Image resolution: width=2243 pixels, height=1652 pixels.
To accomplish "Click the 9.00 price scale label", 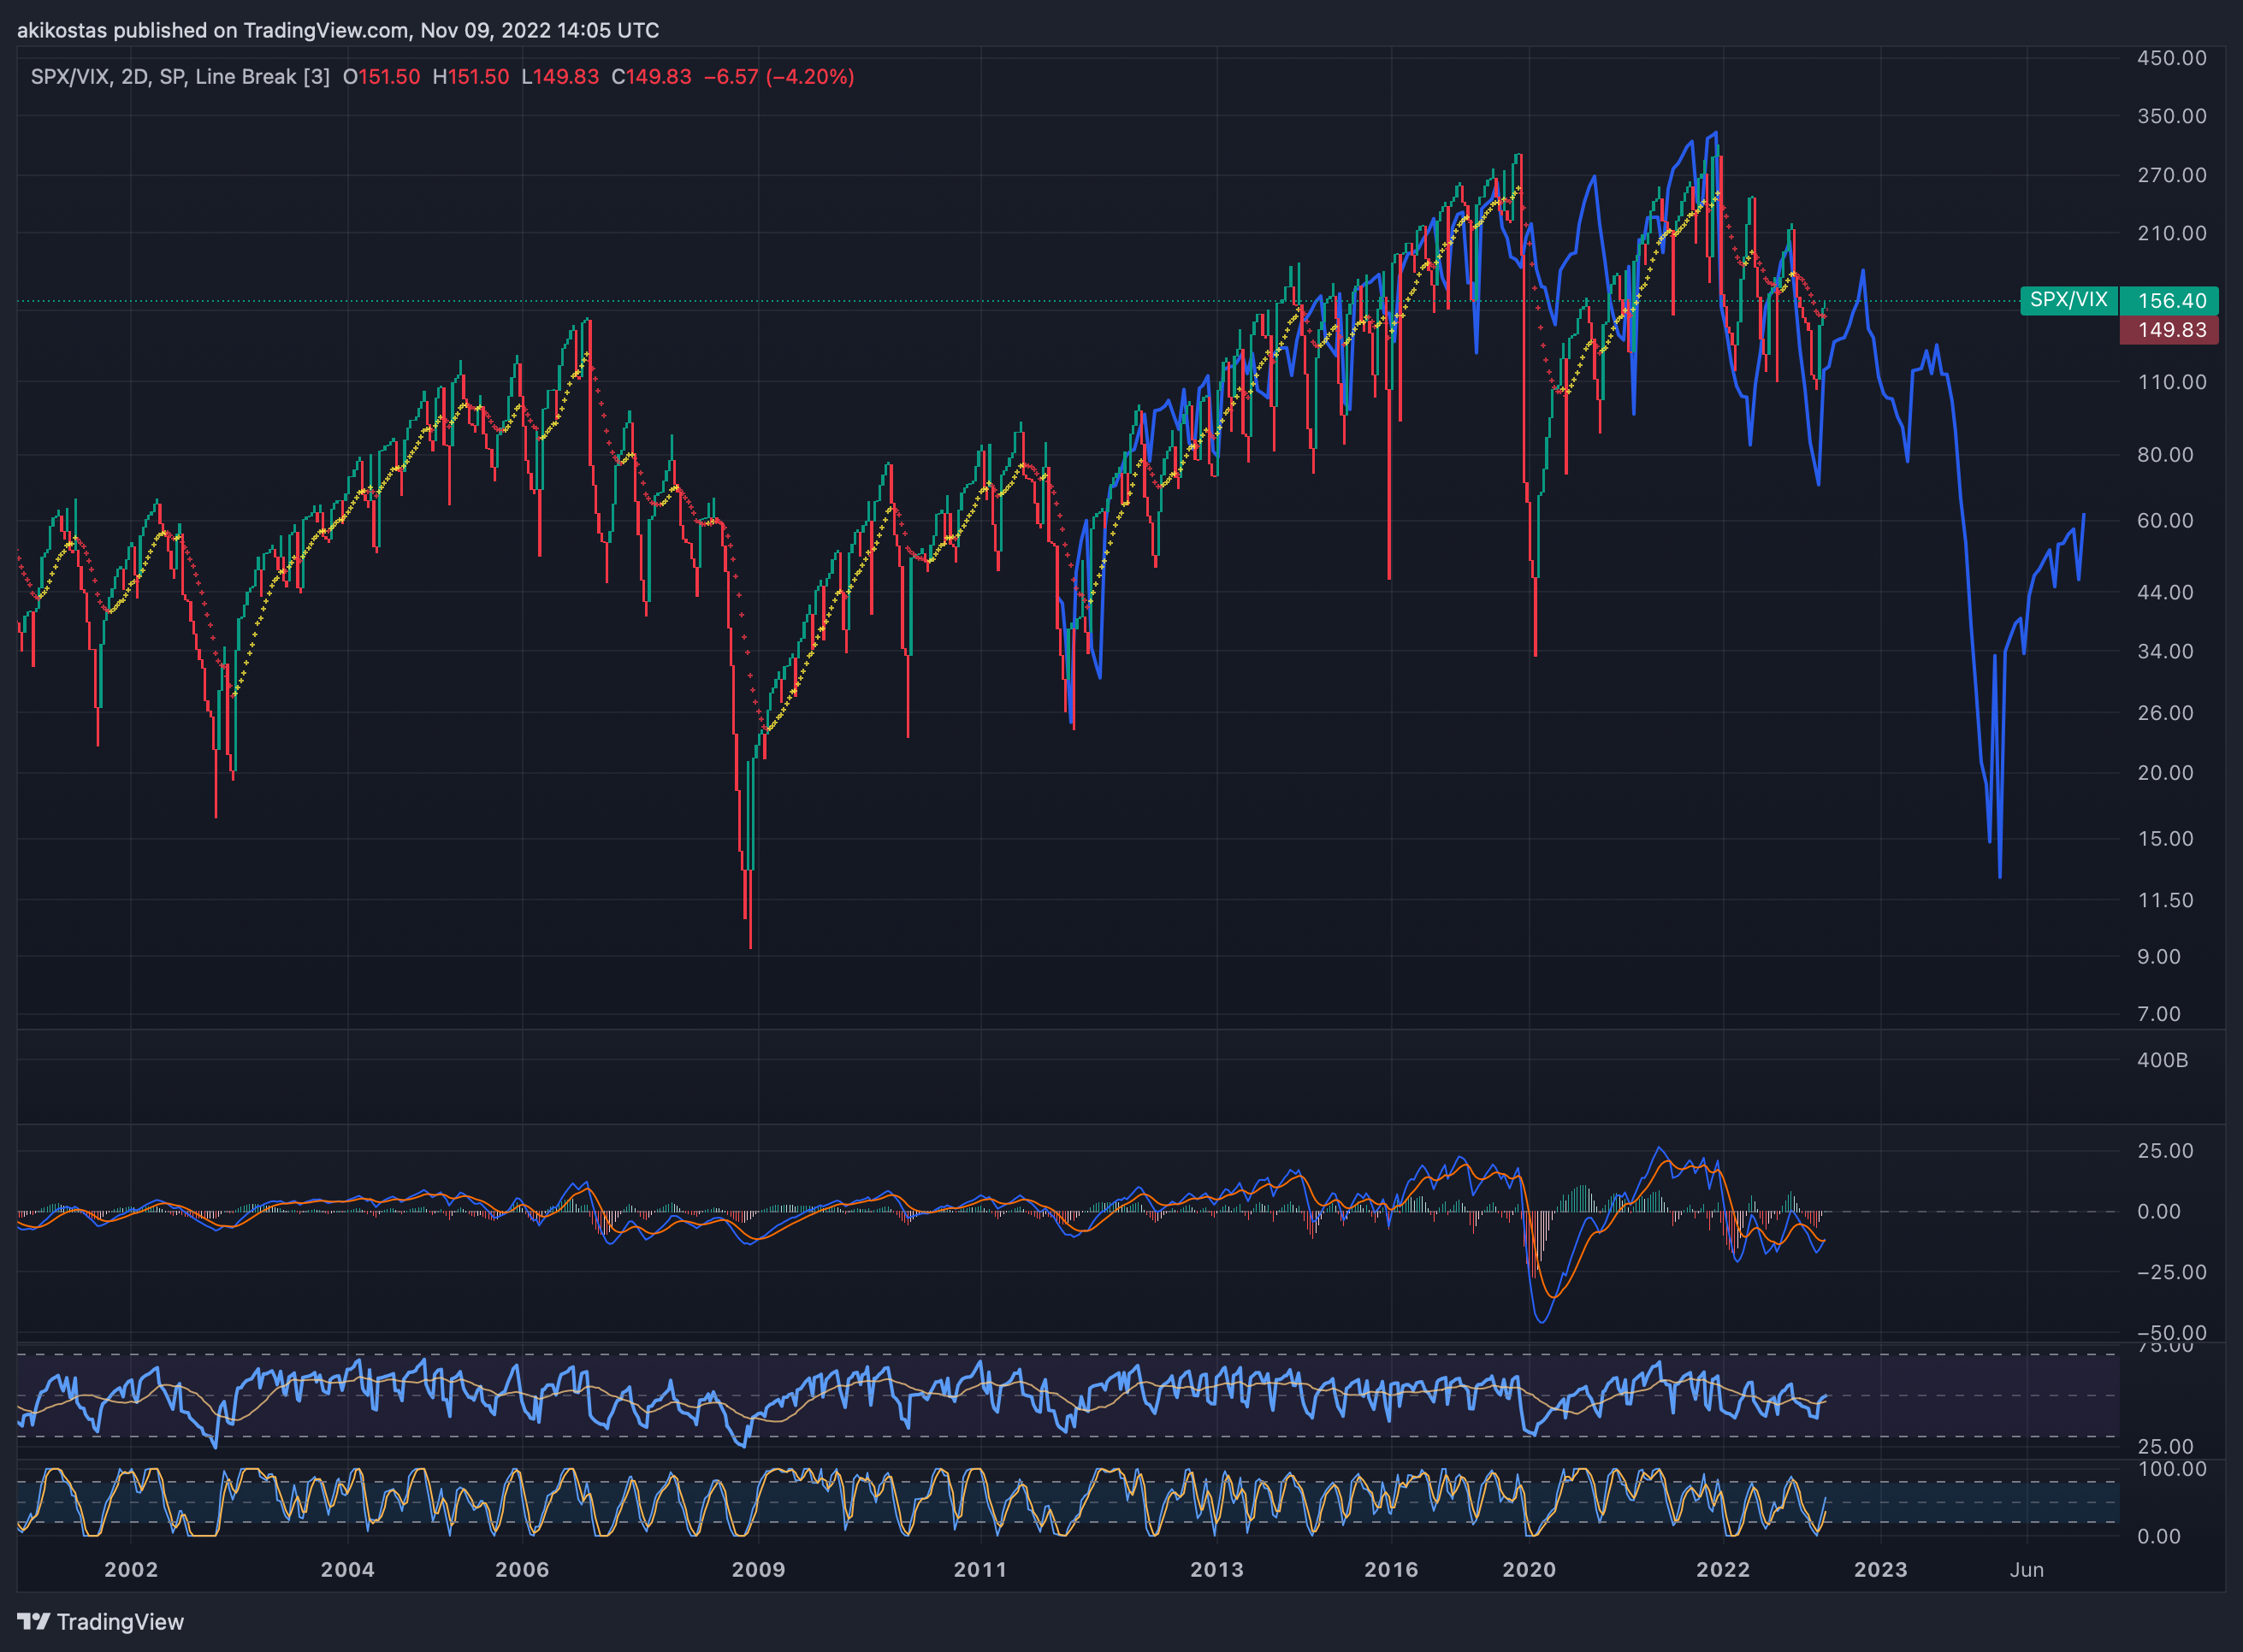I will pyautogui.click(x=2159, y=957).
